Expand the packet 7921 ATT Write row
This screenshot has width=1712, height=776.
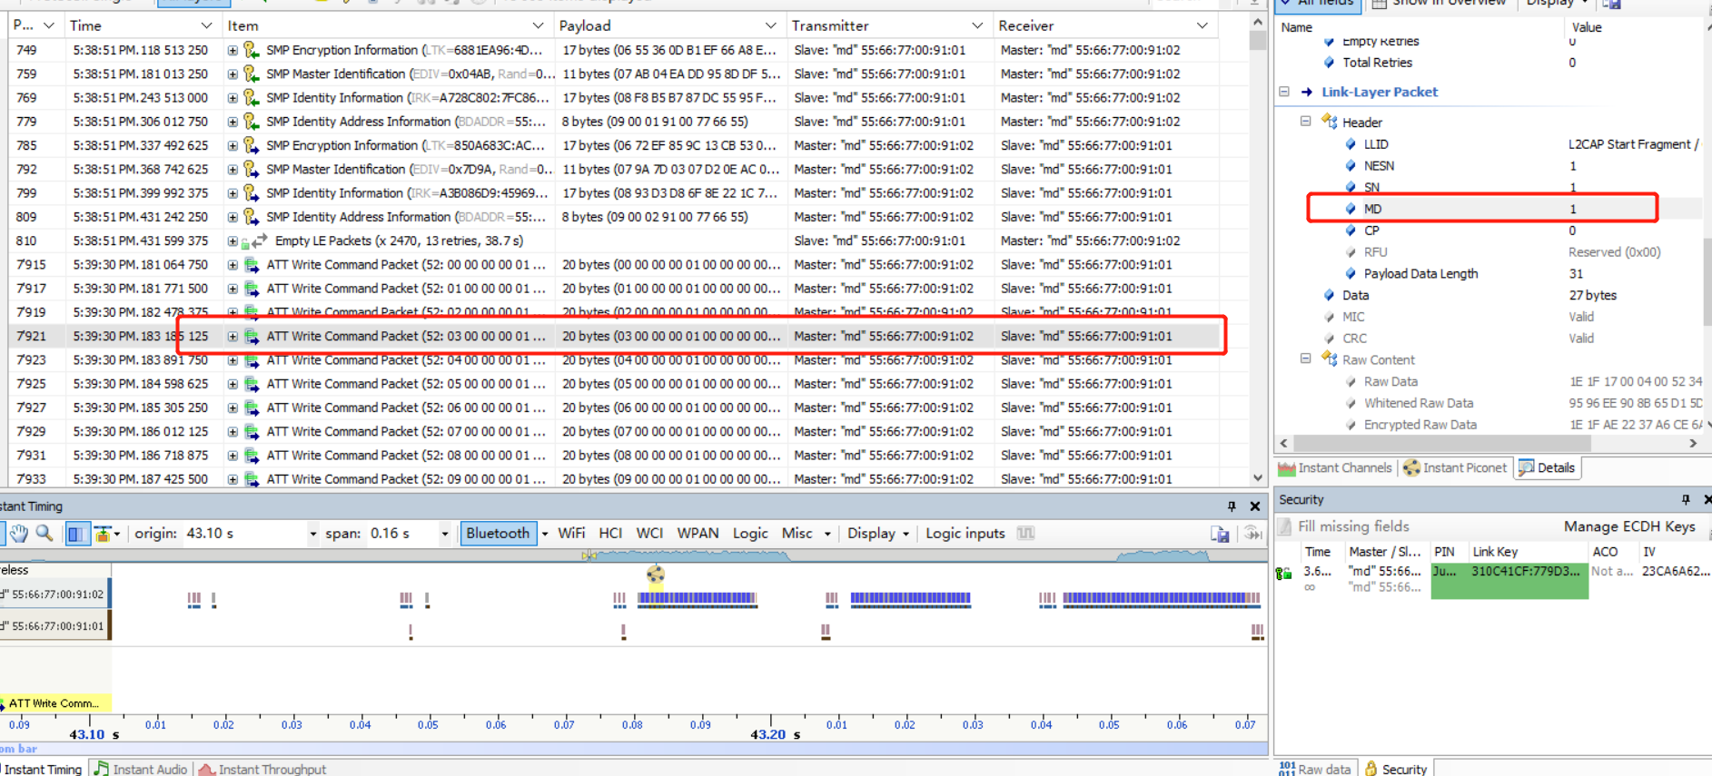point(233,337)
